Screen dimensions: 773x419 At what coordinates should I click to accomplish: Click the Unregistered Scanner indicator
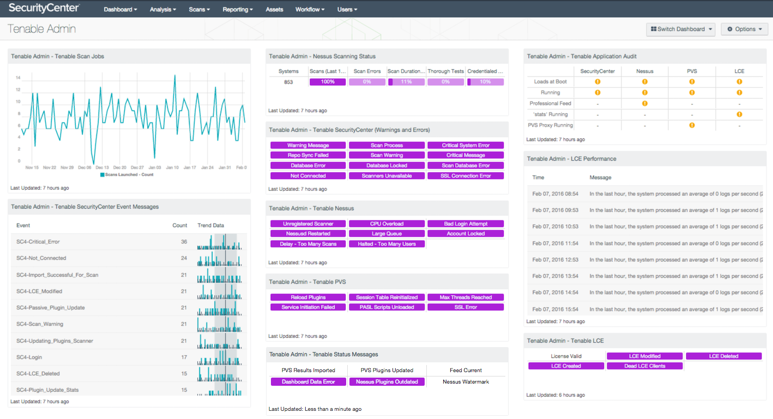click(x=308, y=224)
